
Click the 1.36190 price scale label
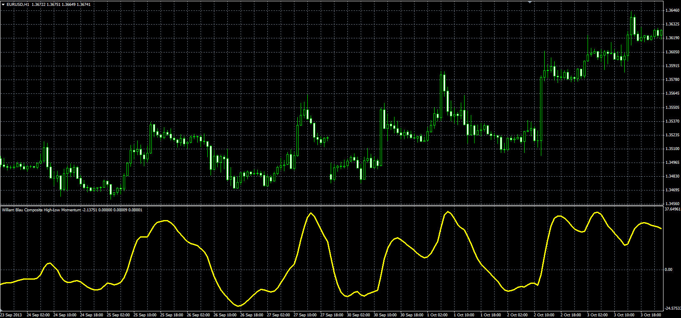tap(673, 38)
